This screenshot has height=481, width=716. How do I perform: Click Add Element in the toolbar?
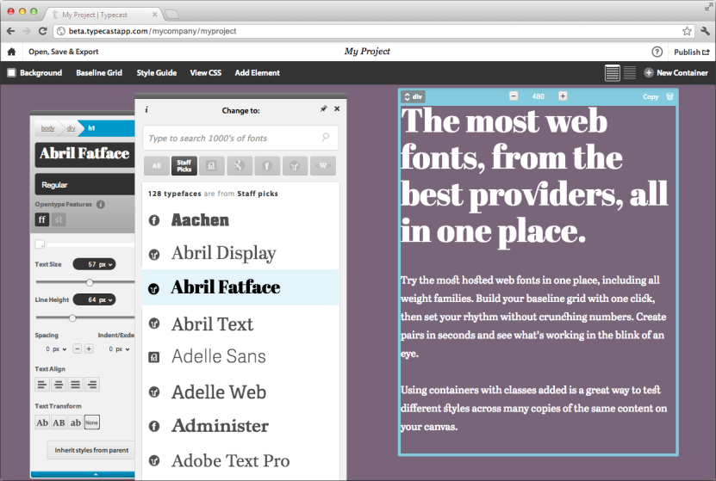pos(257,72)
